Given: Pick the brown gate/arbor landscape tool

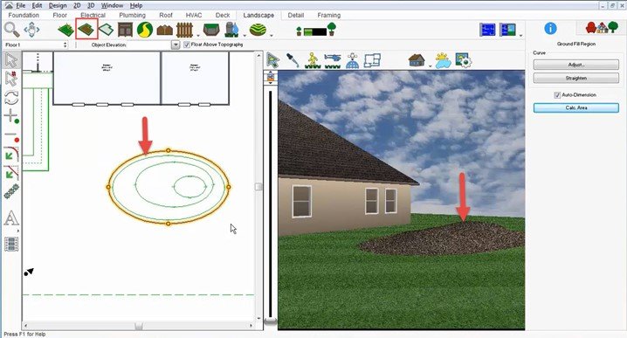Looking at the screenshot, I should pyautogui.click(x=125, y=30).
